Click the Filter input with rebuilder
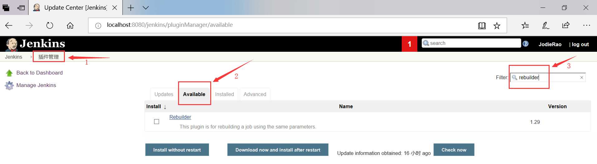The height and width of the screenshot is (164, 597). tap(548, 77)
